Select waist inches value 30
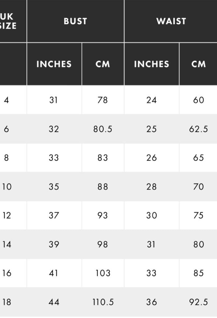The height and width of the screenshot is (318, 217). pos(152,216)
